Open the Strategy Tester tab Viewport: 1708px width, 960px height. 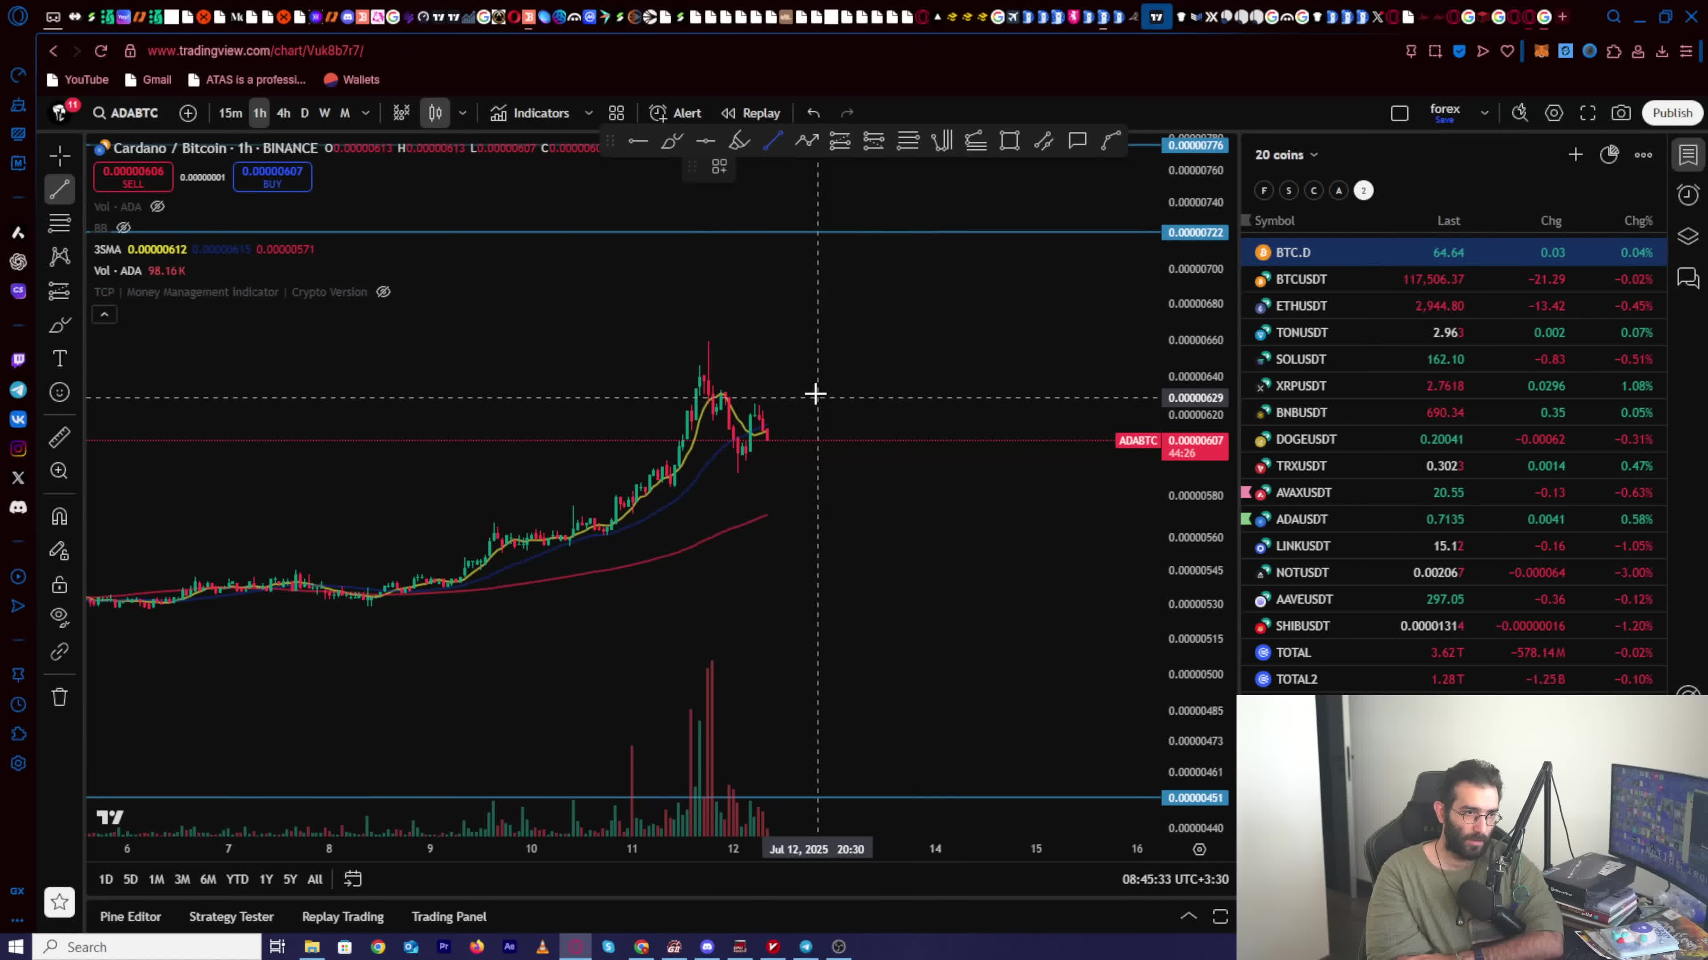click(231, 916)
